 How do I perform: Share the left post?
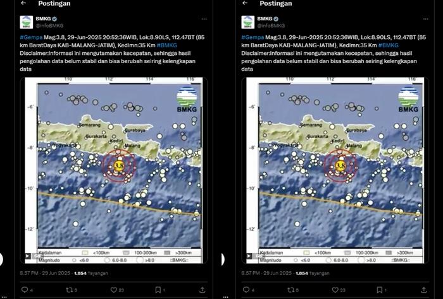203,290
